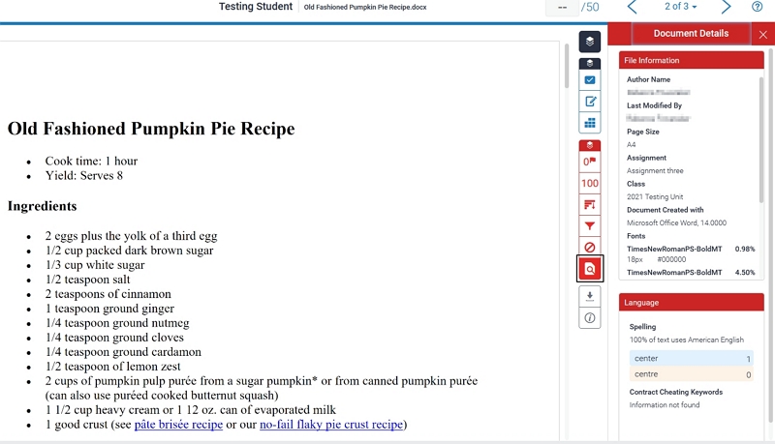Select the 'center' spelling row

692,358
